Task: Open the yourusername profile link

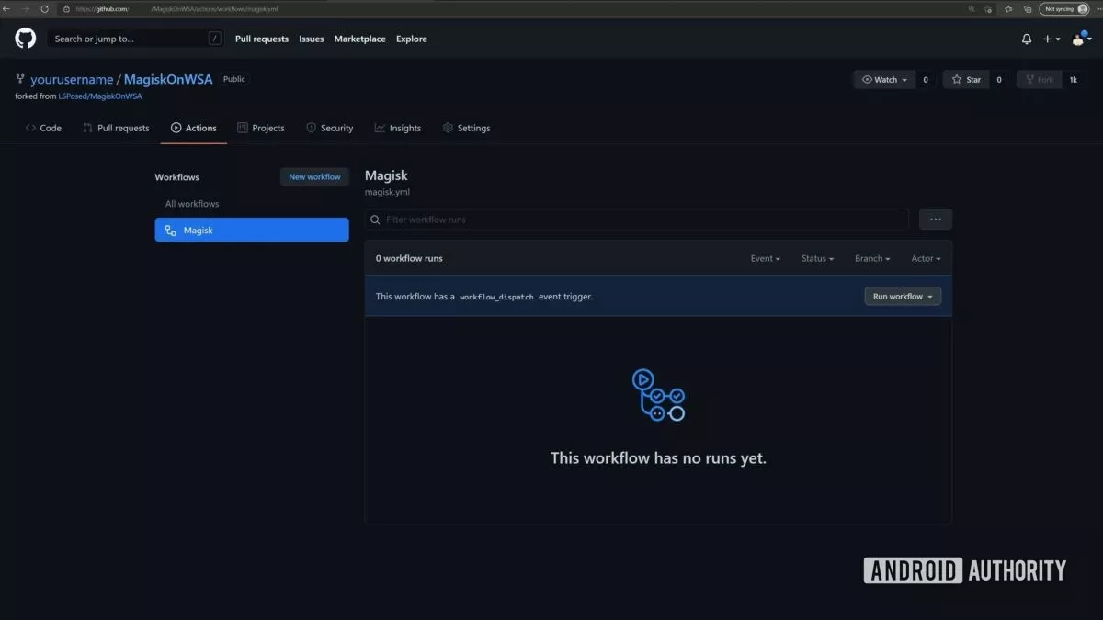Action: point(72,79)
